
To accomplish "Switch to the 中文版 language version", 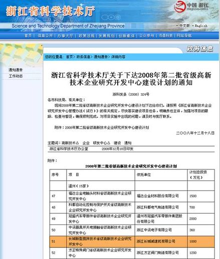I will pyautogui.click(x=184, y=26).
